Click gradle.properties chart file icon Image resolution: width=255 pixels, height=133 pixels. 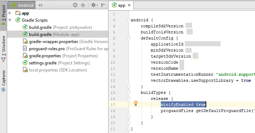click(25, 55)
